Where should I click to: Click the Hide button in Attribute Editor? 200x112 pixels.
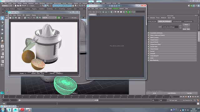[188, 29]
